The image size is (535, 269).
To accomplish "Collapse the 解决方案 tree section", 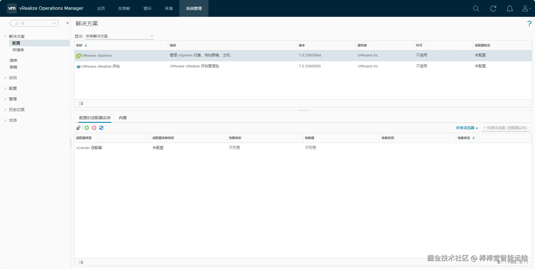I will tap(5, 36).
